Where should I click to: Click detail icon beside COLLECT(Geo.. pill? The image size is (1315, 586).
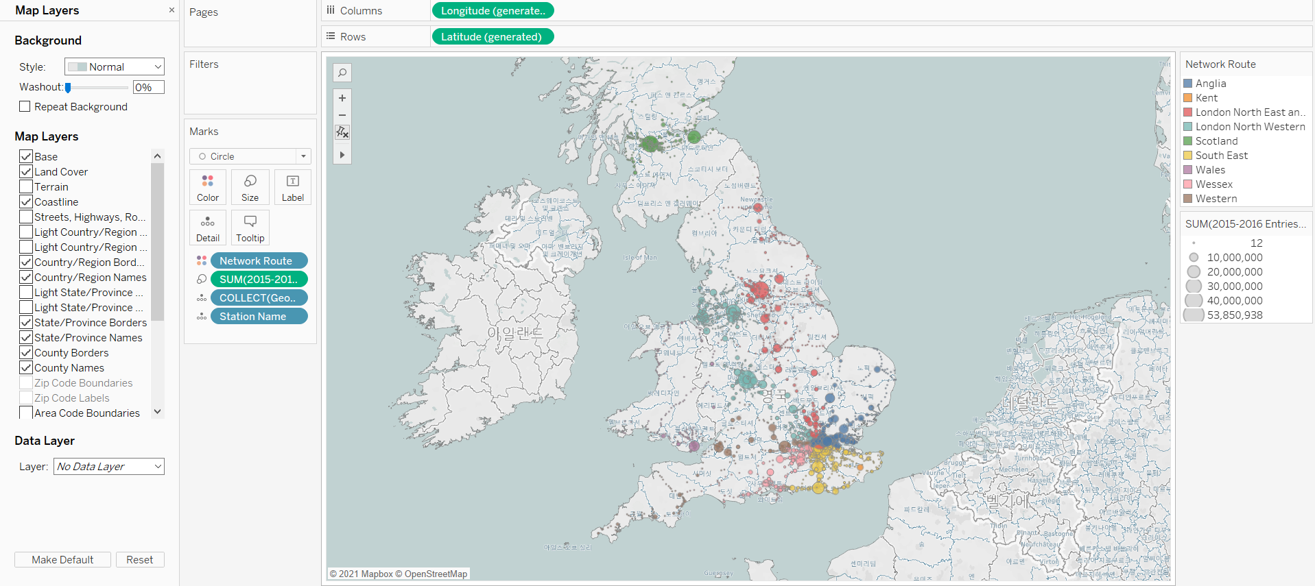(x=202, y=297)
